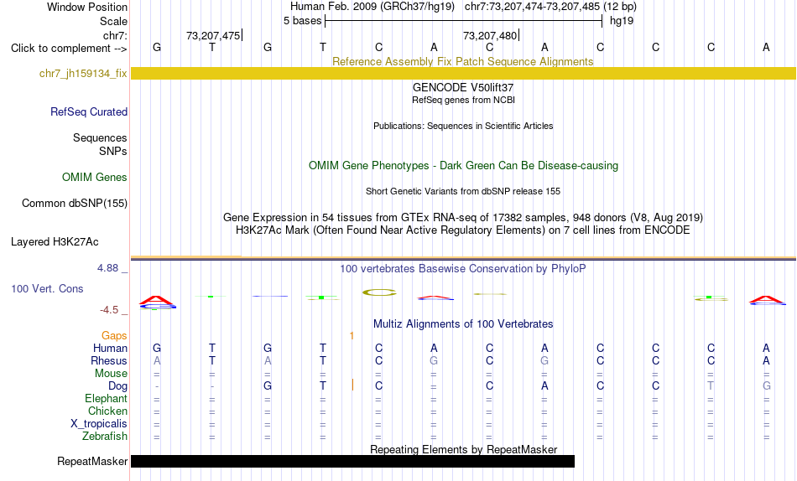Open 'Short Genetic Variants from dbSNP release 155'

point(463,192)
